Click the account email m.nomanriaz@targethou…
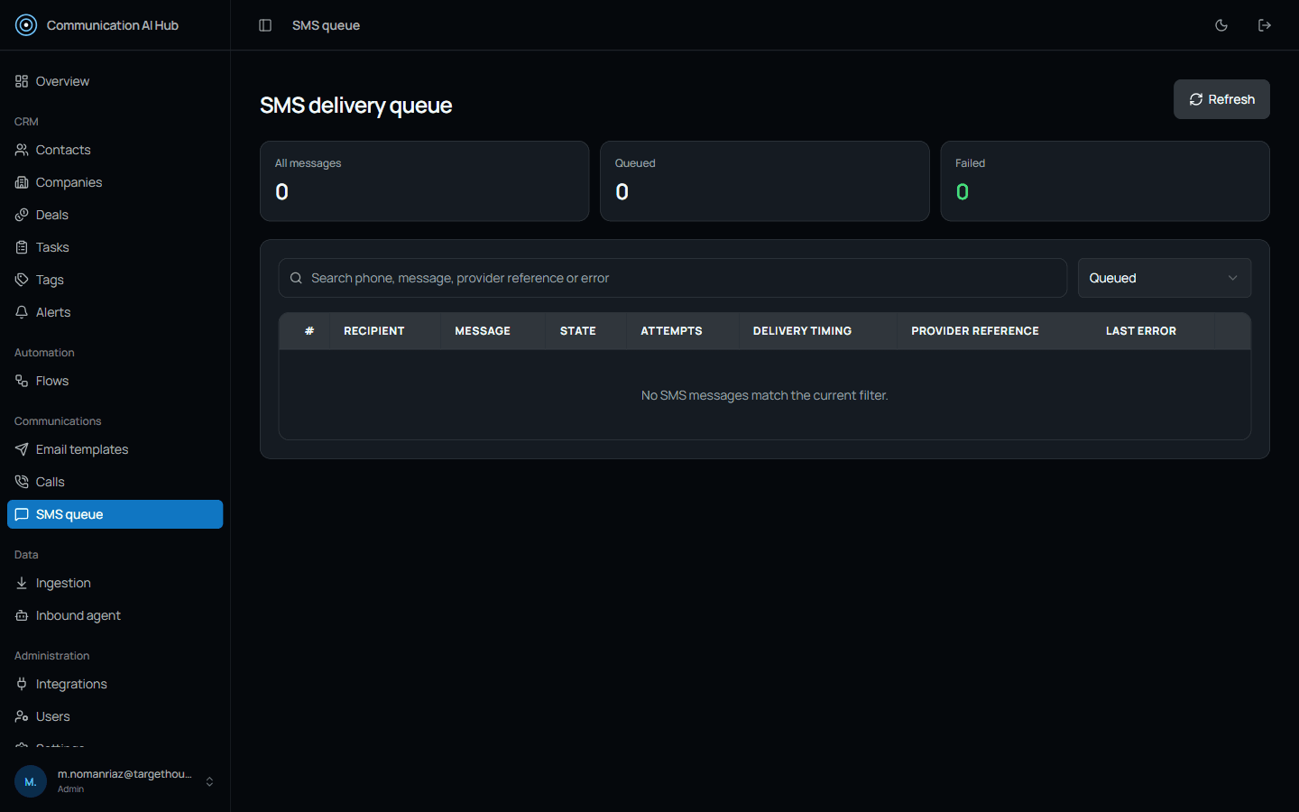Image resolution: width=1299 pixels, height=812 pixels. point(124,774)
